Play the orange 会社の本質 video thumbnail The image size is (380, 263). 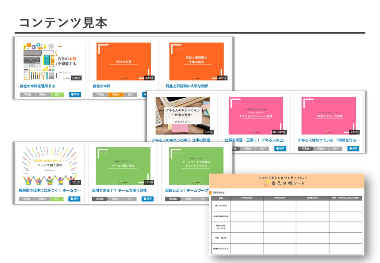pos(123,61)
